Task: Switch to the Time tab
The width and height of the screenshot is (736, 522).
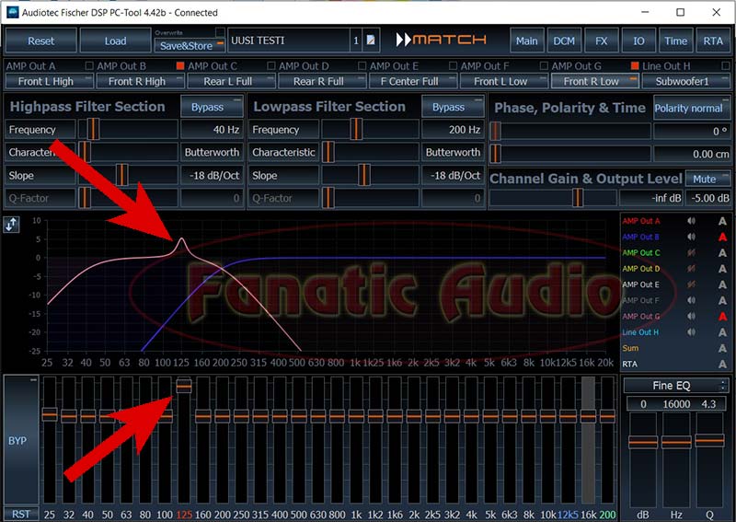Action: point(675,41)
